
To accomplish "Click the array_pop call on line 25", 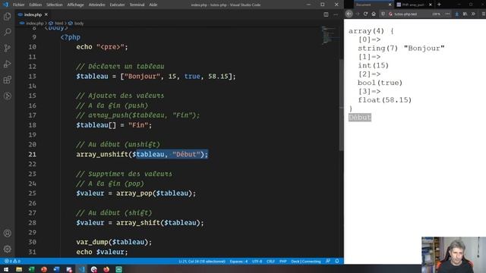I will 156,193.
